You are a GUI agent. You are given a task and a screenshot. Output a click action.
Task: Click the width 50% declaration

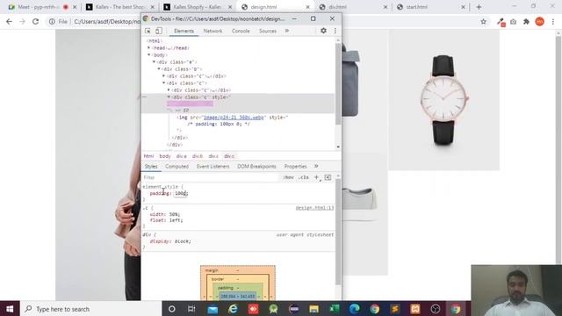pyautogui.click(x=165, y=214)
